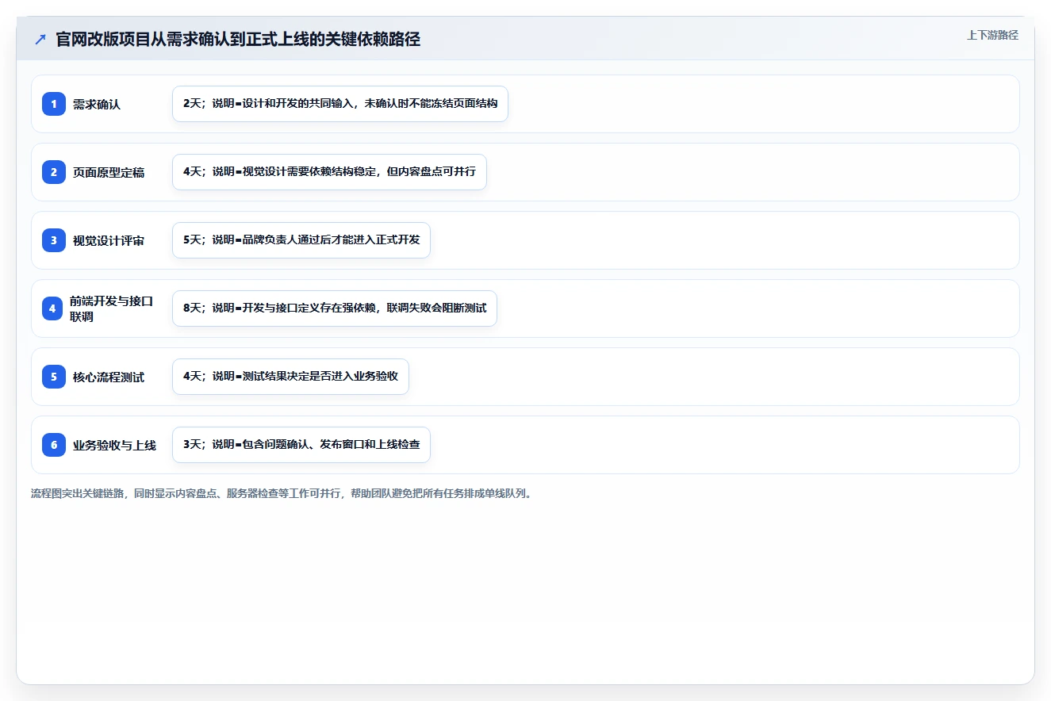Open the 4天 视觉设计需要依赖结构稳定 description box

(329, 172)
